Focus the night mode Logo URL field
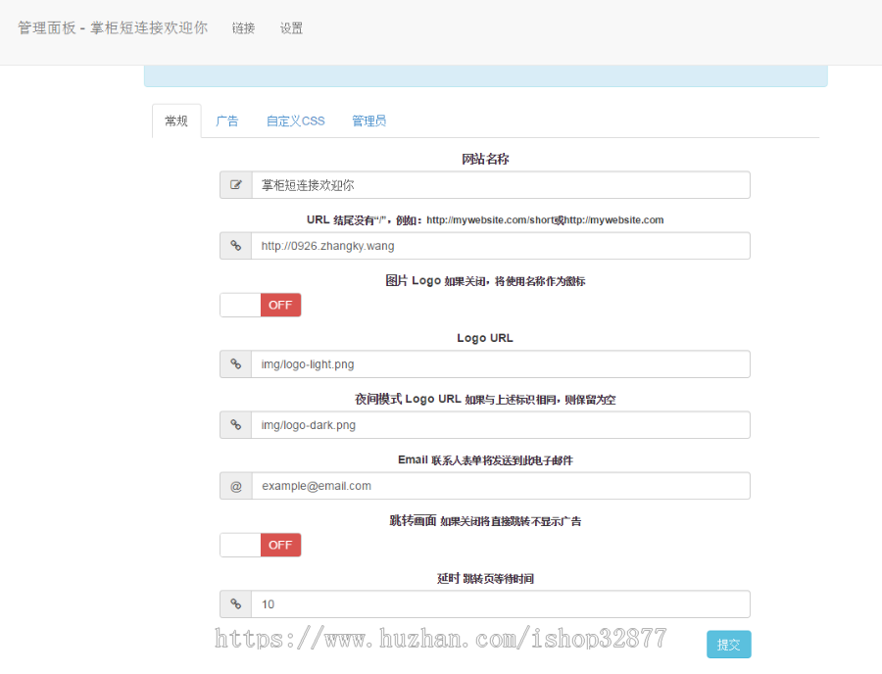 point(501,425)
